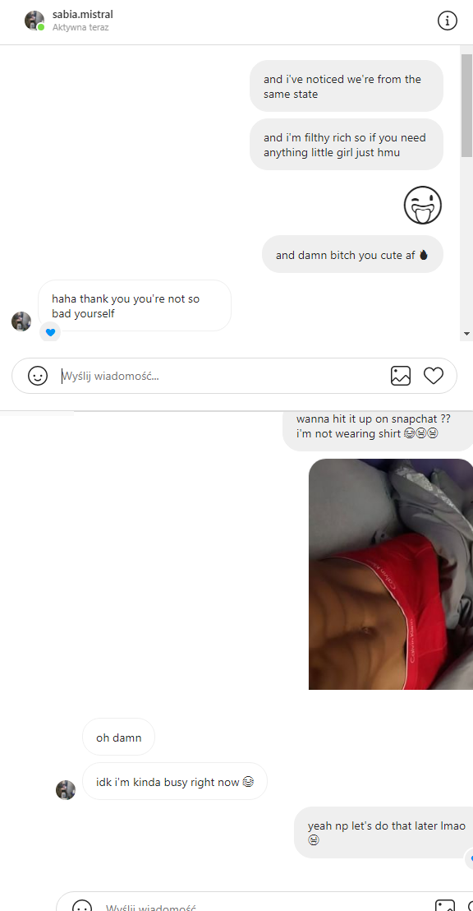The height and width of the screenshot is (911, 473).
Task: Click the blue heart reaction under 'haha thank you'
Action: click(x=50, y=332)
